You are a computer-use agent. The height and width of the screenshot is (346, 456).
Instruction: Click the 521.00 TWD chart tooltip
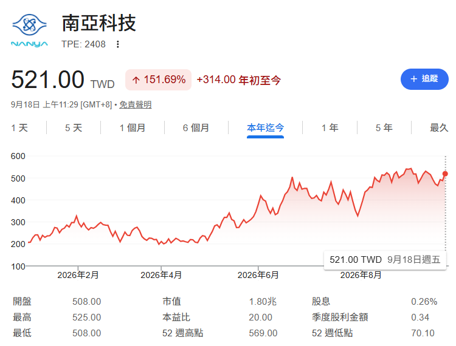point(385,260)
